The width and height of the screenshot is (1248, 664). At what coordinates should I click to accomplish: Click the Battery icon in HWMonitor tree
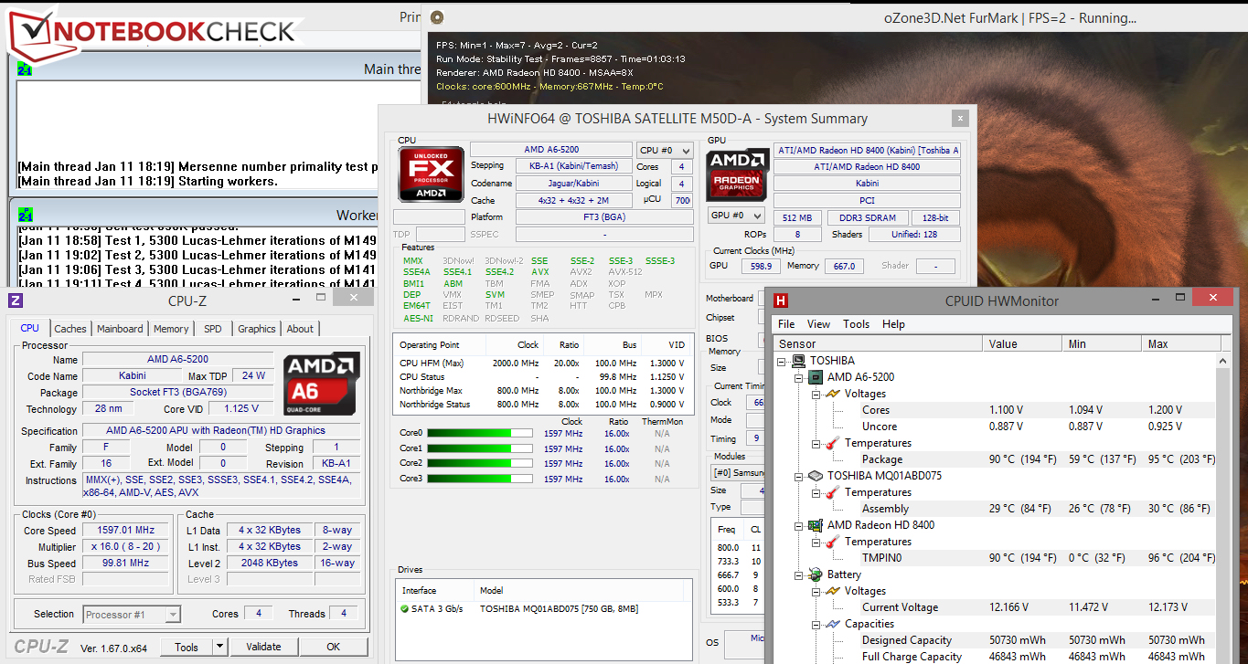pyautogui.click(x=816, y=574)
